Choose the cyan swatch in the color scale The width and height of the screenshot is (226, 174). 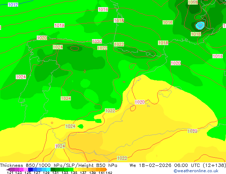[x=48, y=169]
